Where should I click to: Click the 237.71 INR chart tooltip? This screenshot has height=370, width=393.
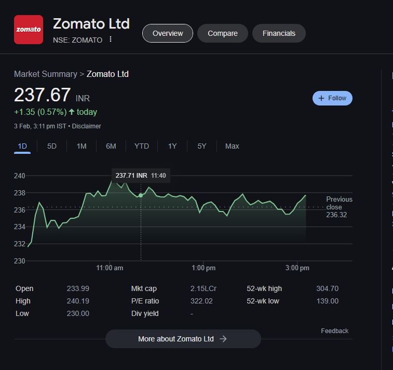(x=141, y=176)
